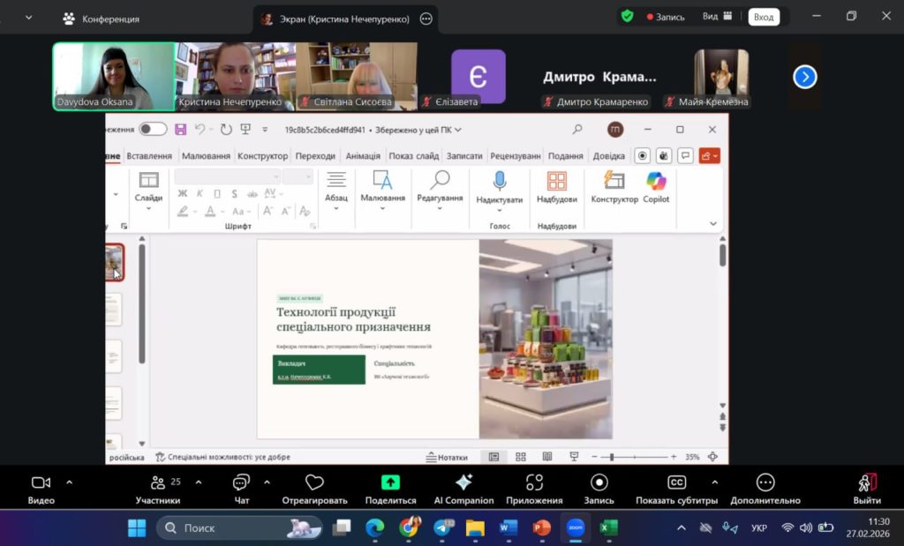904x546 pixels.
Task: Open the Participants (Участники) list
Action: click(x=158, y=482)
